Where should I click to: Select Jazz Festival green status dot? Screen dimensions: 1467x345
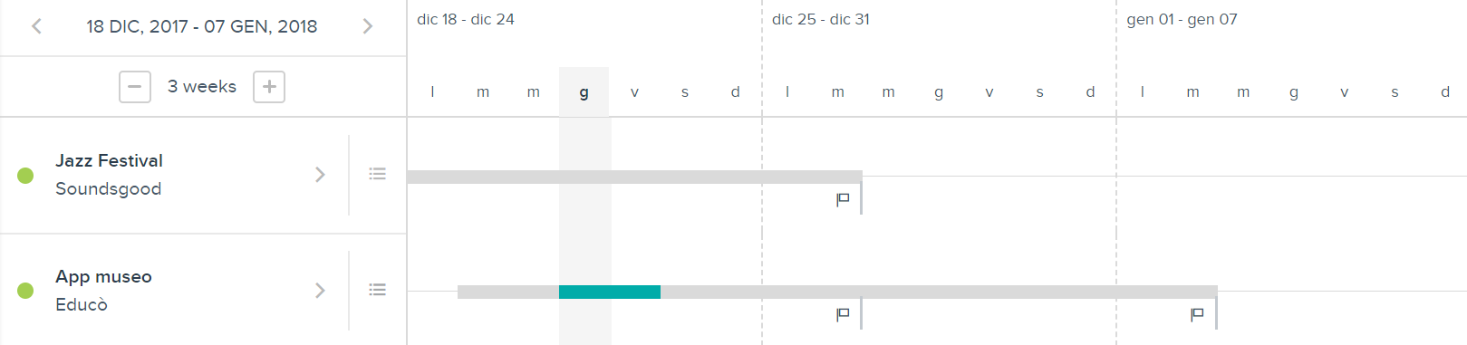click(x=25, y=176)
